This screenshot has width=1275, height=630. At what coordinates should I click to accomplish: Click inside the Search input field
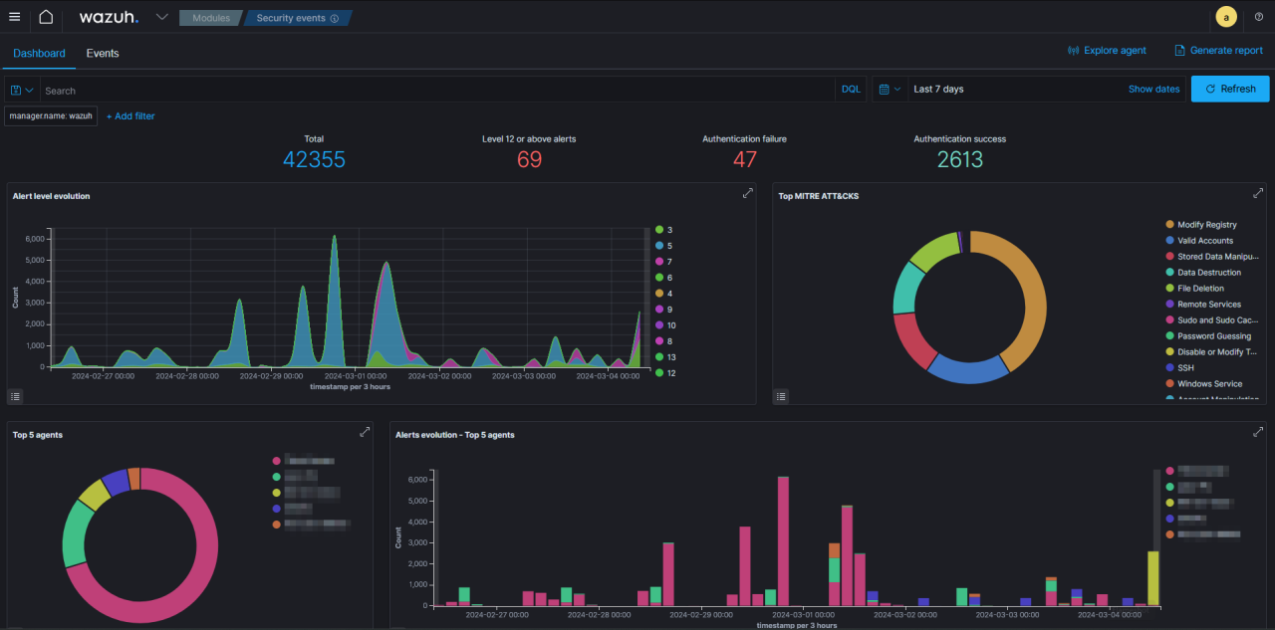[x=398, y=89]
